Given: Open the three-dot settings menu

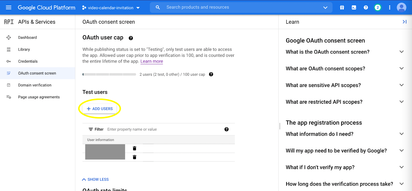Looking at the screenshot, I should [x=390, y=7].
